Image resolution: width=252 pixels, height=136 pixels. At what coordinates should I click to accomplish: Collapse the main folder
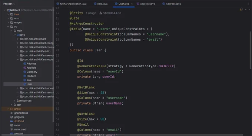point(11,31)
